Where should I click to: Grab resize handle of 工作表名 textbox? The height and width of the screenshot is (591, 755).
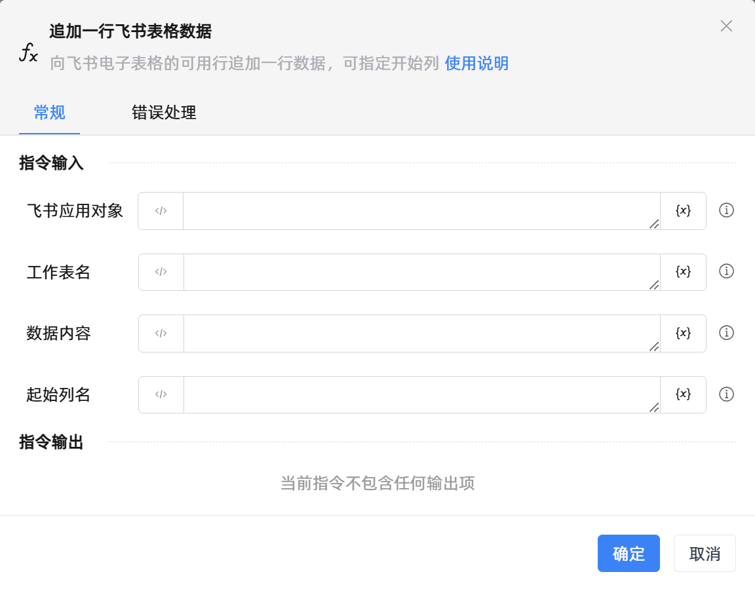coord(654,285)
